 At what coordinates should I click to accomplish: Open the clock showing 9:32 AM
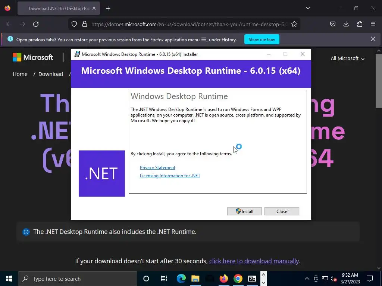click(x=350, y=279)
